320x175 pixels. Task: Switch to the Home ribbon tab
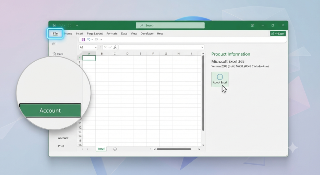click(68, 33)
